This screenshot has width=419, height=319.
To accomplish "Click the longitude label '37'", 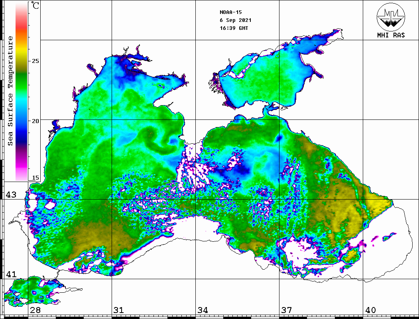I will [287, 310].
